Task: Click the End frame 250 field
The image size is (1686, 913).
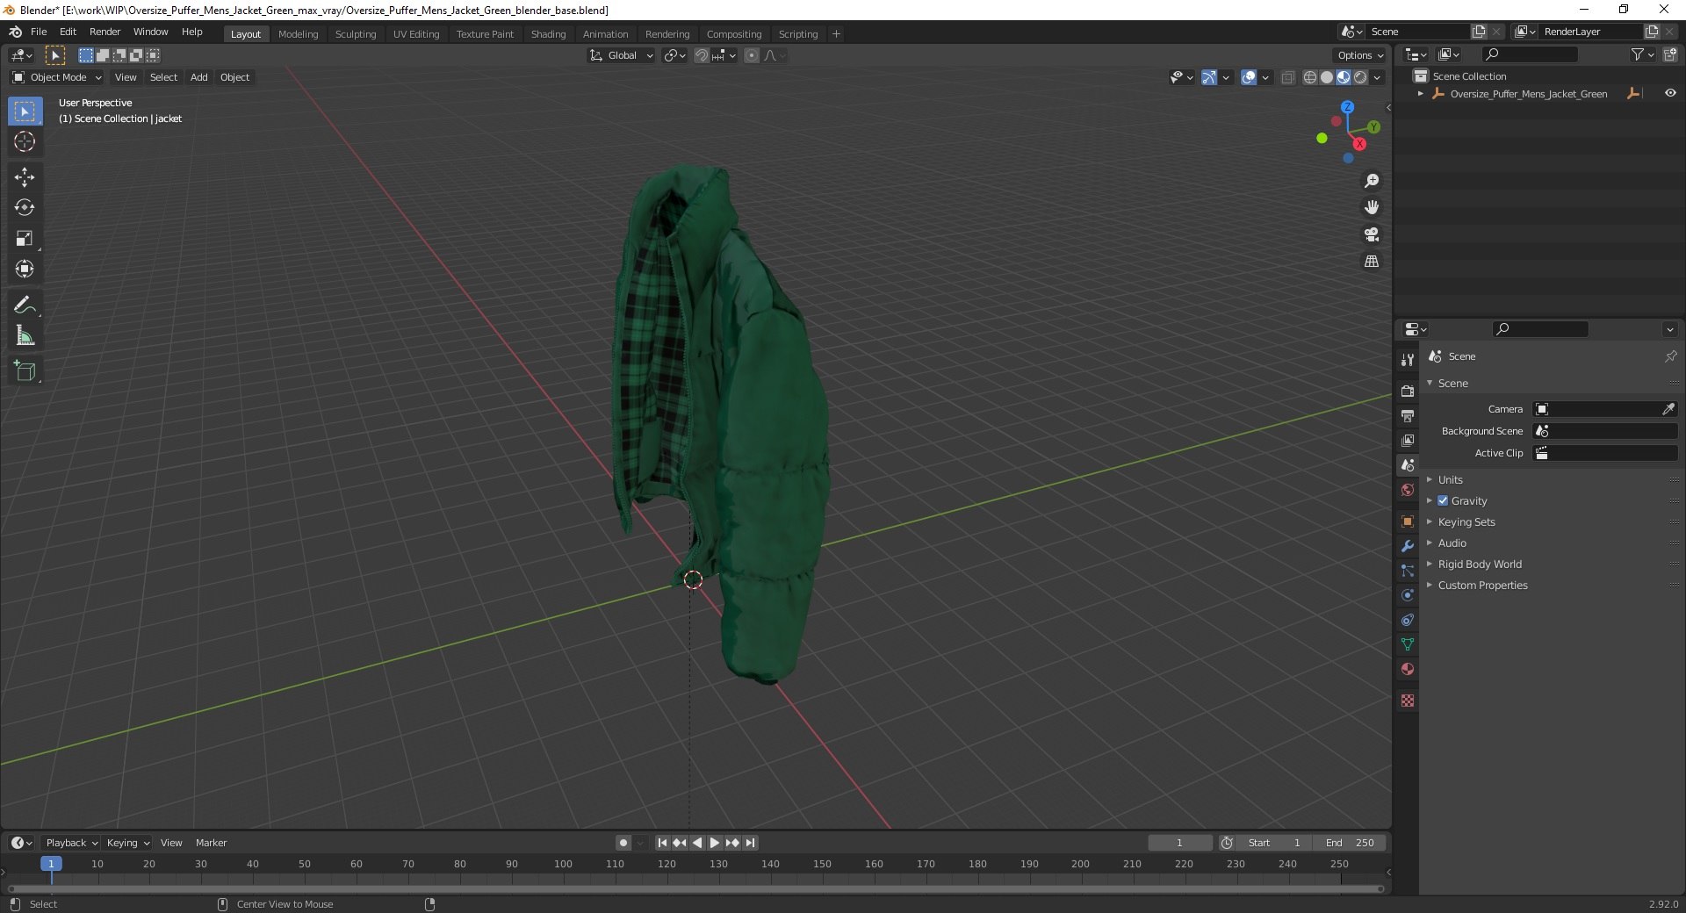Action: coord(1350,843)
